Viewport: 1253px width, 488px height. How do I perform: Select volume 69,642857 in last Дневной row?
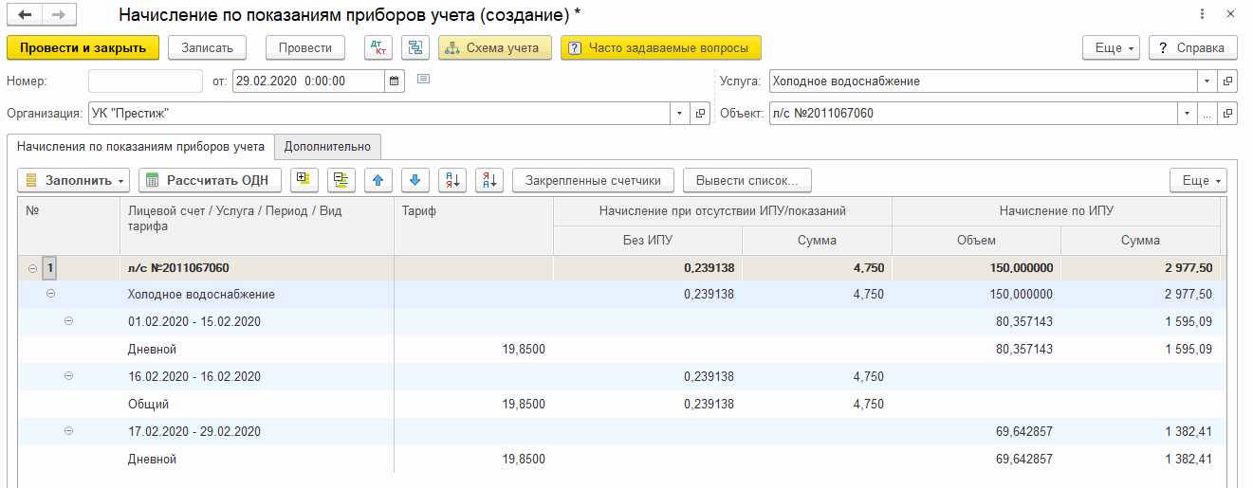tap(977, 459)
